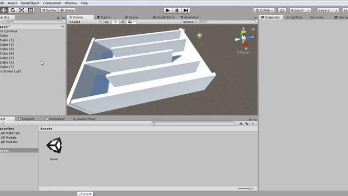Select the Rotate tool in toolbar
Screen dimensions: 348x196
click(x=13, y=10)
